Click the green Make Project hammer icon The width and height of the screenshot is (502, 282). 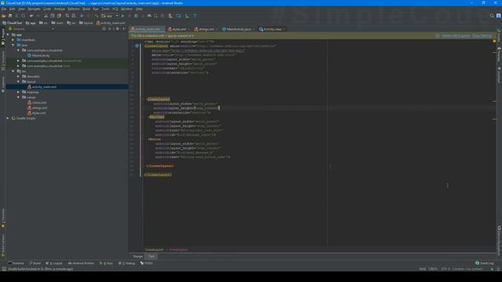(96, 16)
